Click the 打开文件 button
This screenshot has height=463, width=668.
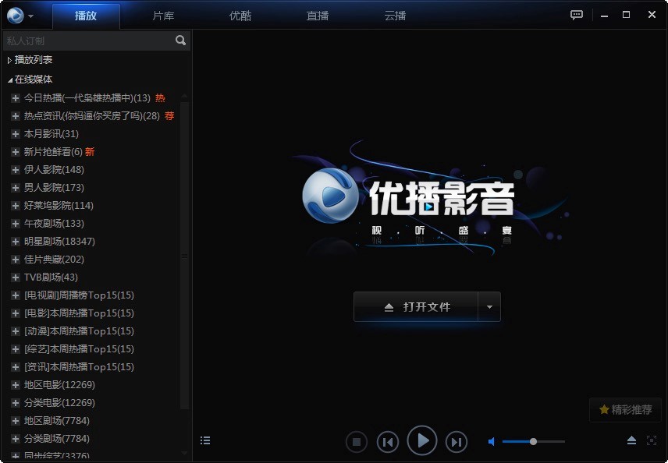click(x=416, y=307)
